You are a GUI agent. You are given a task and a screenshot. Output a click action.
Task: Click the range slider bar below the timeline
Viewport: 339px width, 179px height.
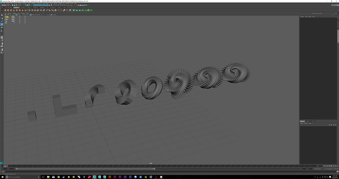85,169
